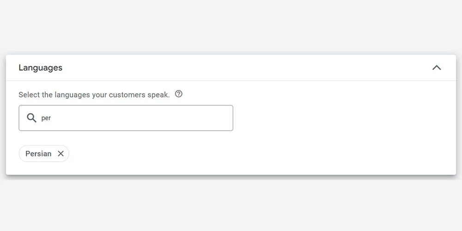The image size is (462, 231).
Task: Click "Select the languages your customers speak" text
Action: pos(94,95)
